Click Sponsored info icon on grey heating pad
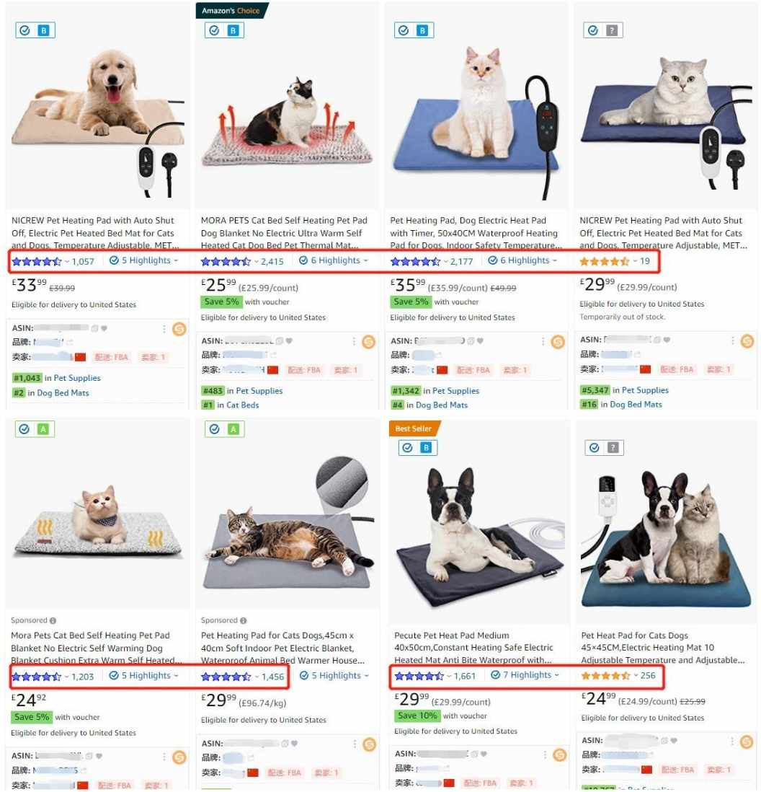Image resolution: width=761 pixels, height=792 pixels. [x=244, y=621]
